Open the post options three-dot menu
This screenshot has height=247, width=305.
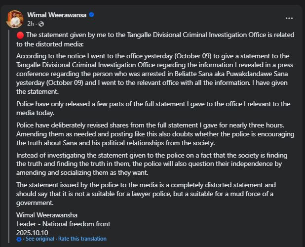(289, 18)
